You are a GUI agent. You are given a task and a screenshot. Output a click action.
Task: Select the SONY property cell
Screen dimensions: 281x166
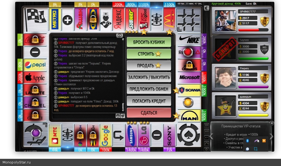pos(169,135)
